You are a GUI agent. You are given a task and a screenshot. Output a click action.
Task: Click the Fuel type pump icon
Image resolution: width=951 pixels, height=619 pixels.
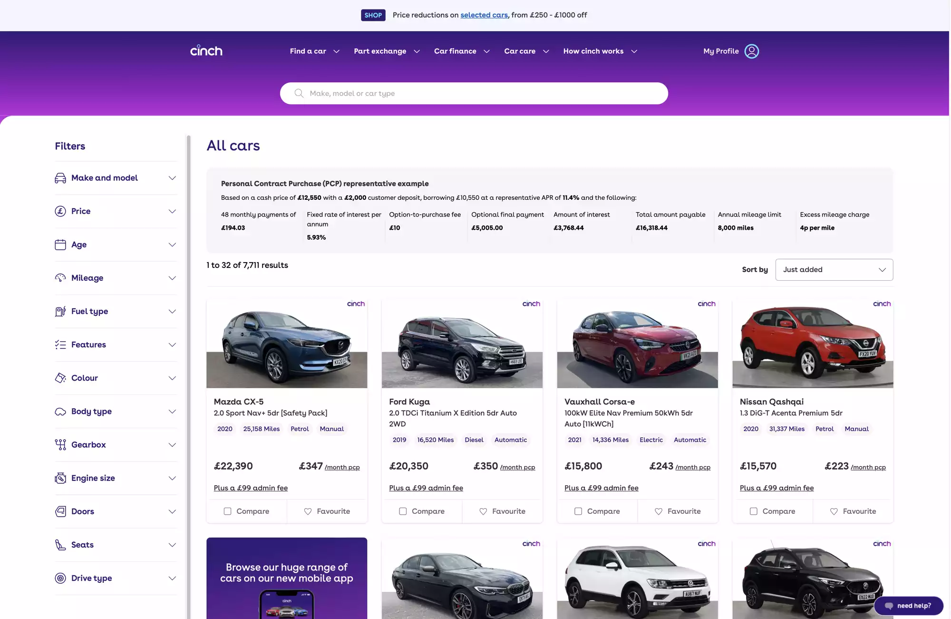pos(60,311)
